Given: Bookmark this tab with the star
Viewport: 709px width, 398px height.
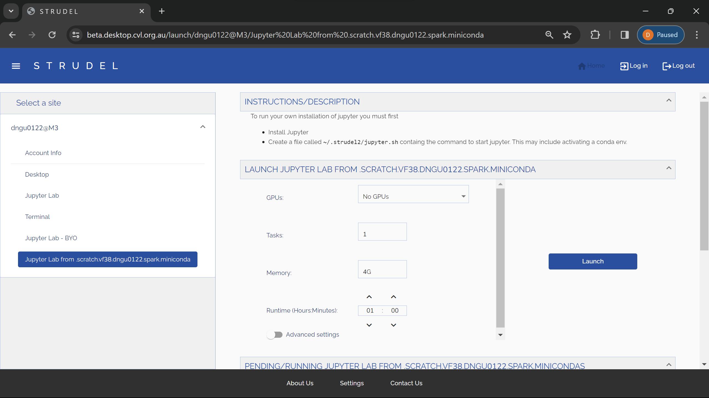Looking at the screenshot, I should point(567,35).
